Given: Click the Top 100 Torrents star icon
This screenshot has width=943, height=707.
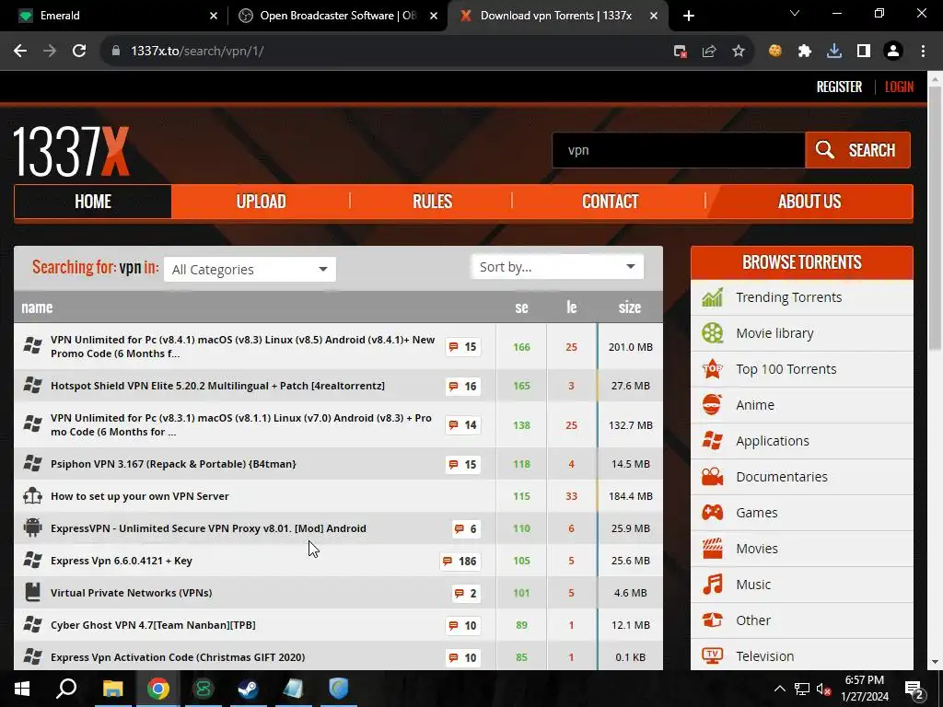Looking at the screenshot, I should [712, 368].
